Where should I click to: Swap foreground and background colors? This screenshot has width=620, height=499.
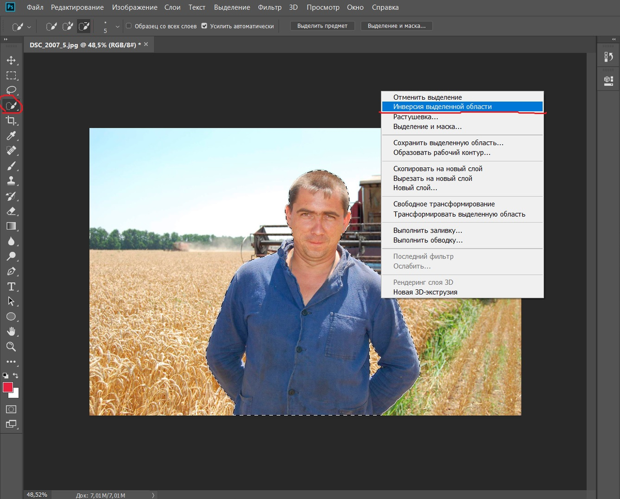tap(16, 376)
